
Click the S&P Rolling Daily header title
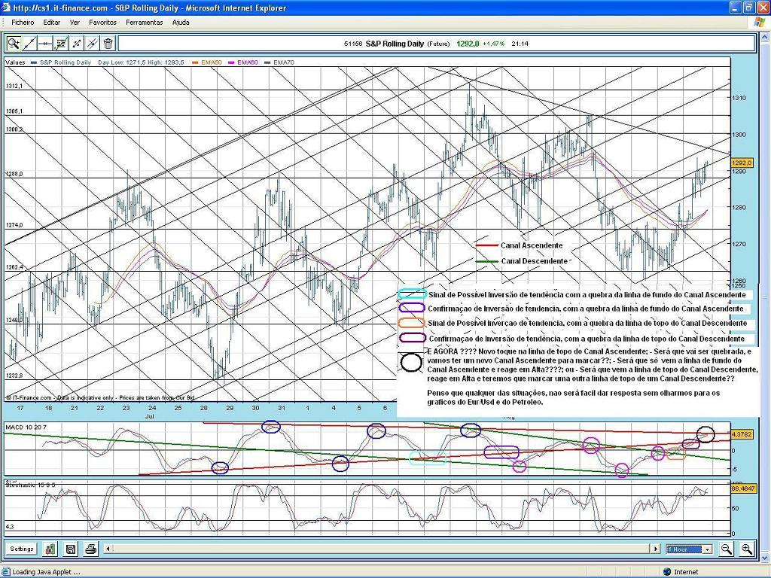395,44
